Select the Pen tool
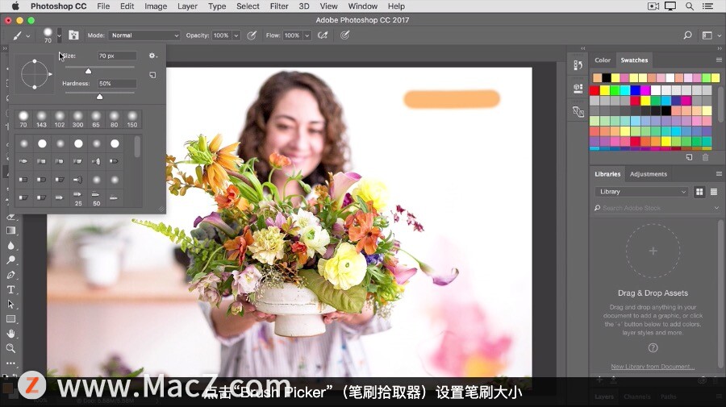726x407 pixels. [x=11, y=275]
